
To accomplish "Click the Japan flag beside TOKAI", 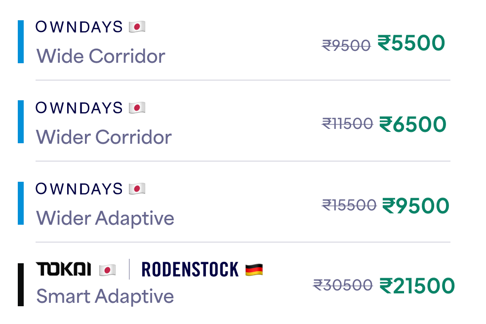I will click(x=107, y=270).
